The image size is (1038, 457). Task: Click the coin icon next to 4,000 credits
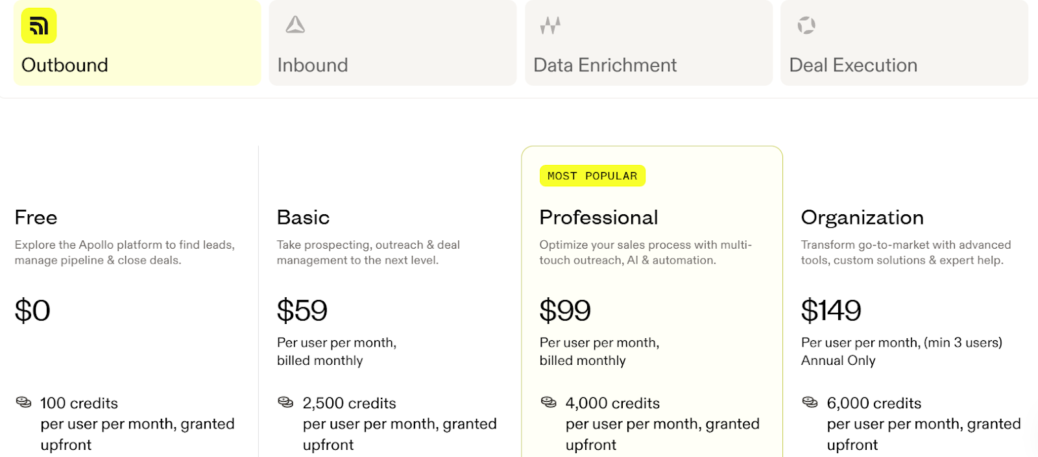pyautogui.click(x=548, y=402)
